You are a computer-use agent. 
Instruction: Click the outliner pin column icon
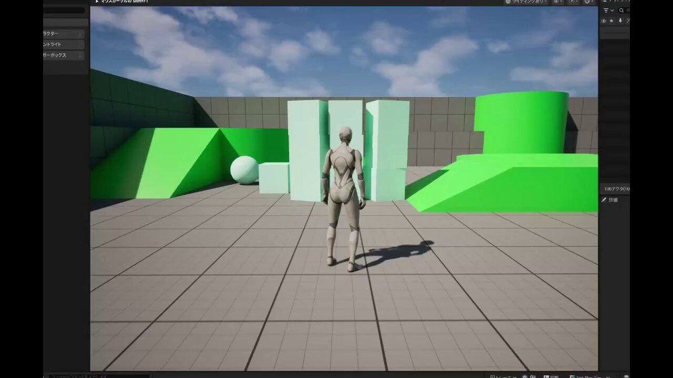(620, 21)
